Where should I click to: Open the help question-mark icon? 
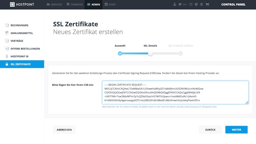tap(196, 4)
